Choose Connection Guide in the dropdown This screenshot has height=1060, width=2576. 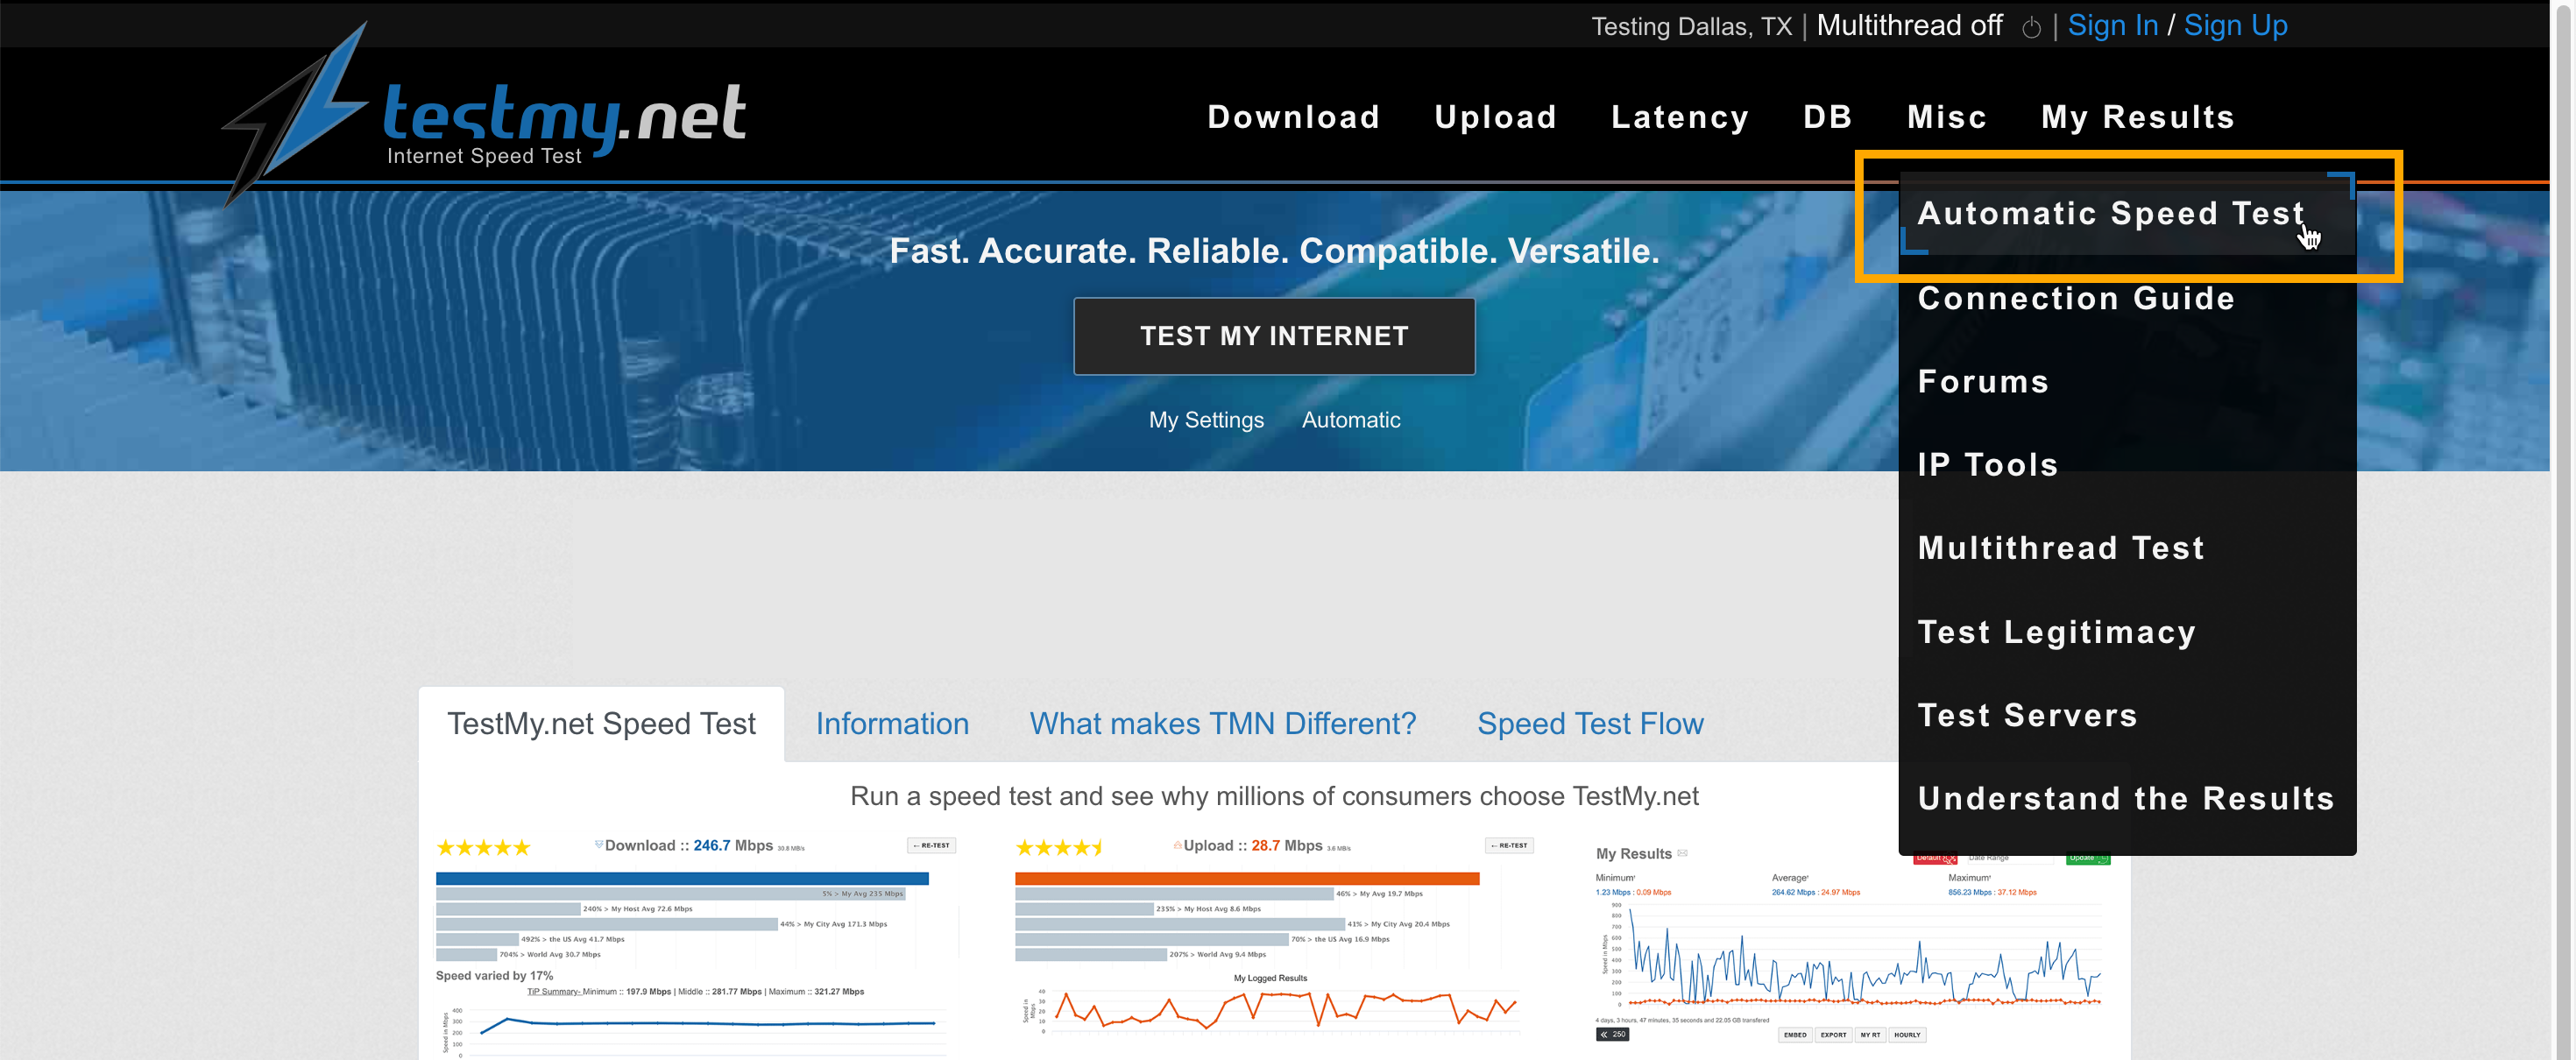point(2127,298)
